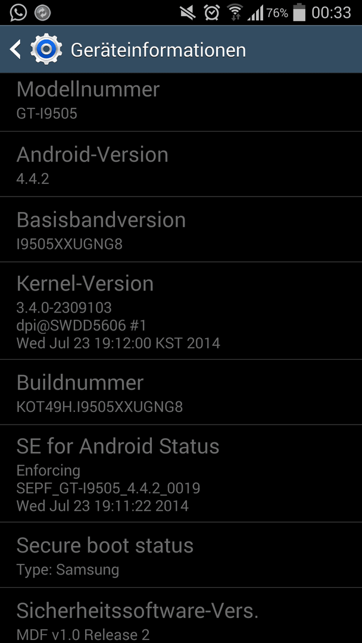Select the Modellnummer entry

[181, 102]
